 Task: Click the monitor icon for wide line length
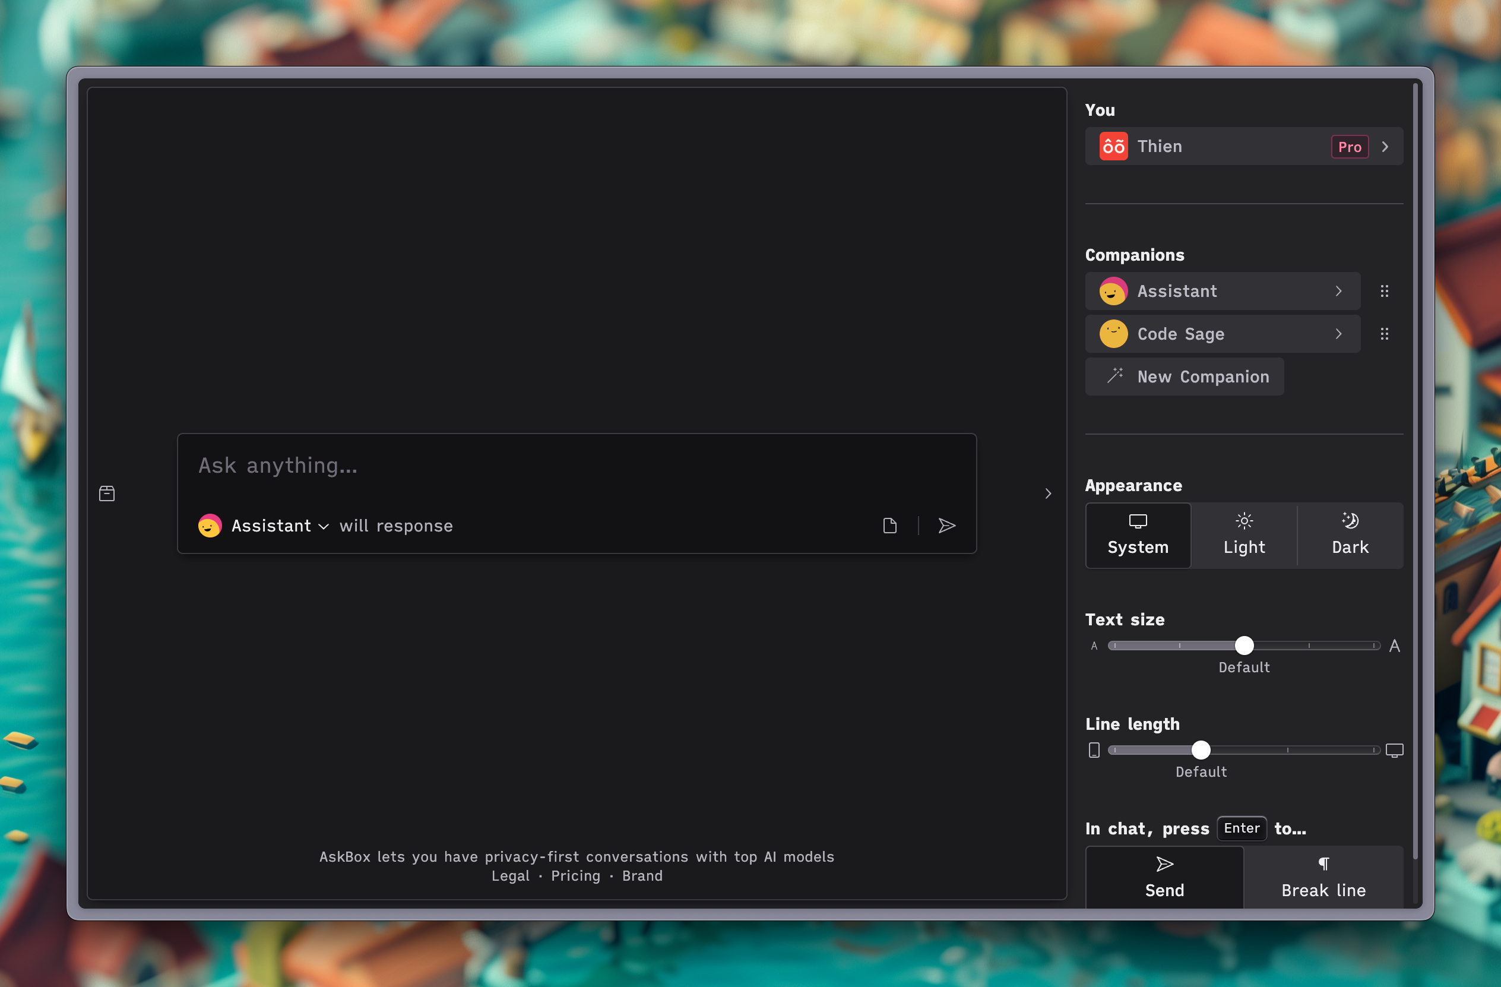[x=1394, y=750]
